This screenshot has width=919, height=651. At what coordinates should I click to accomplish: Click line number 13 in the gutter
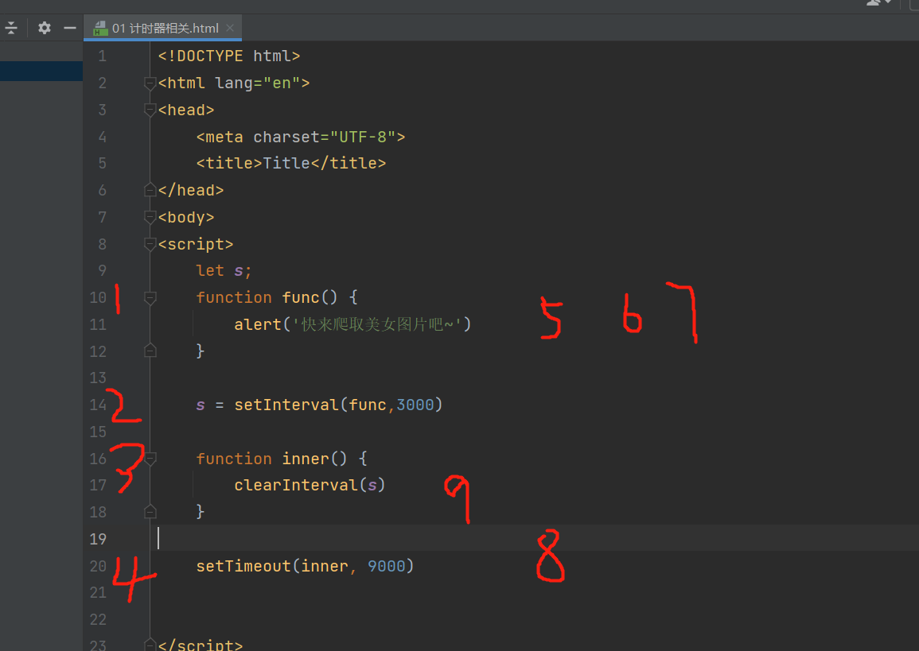tap(98, 378)
